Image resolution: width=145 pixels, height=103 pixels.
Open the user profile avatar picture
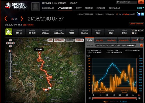click(x=35, y=6)
